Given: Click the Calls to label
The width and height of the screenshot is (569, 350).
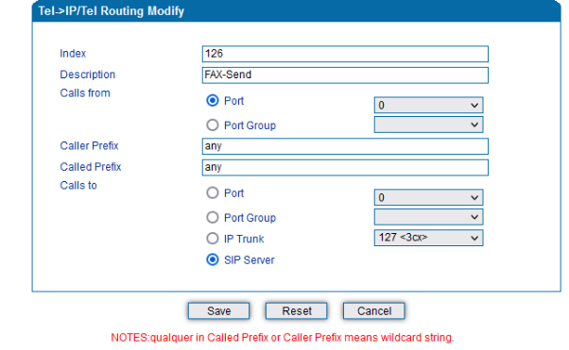Looking at the screenshot, I should [x=78, y=186].
